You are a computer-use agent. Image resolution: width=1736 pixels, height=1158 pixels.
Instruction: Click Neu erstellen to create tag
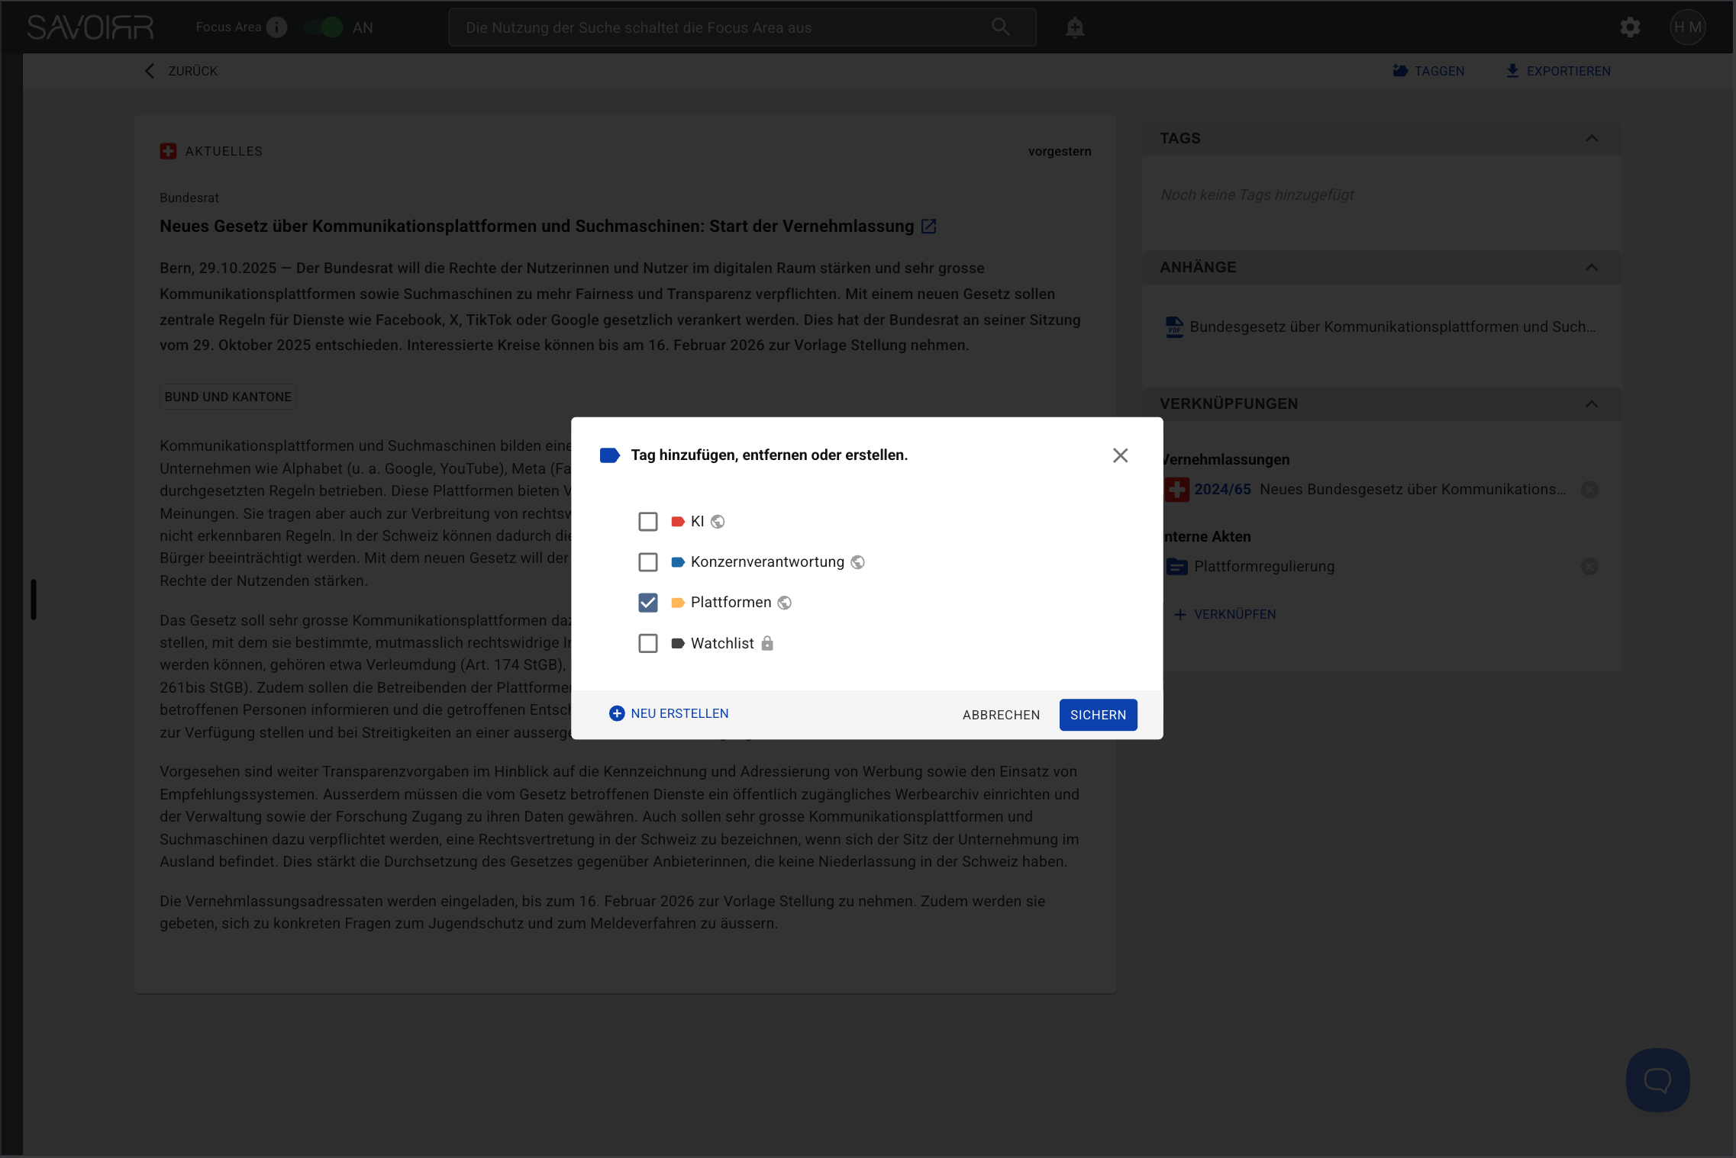(x=669, y=714)
